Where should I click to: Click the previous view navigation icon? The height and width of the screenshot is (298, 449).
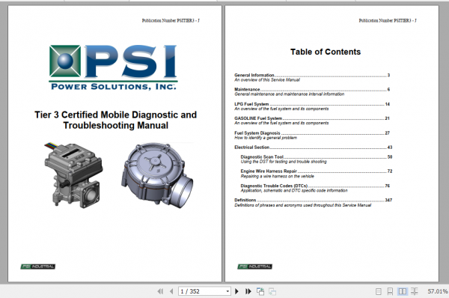tap(260, 291)
